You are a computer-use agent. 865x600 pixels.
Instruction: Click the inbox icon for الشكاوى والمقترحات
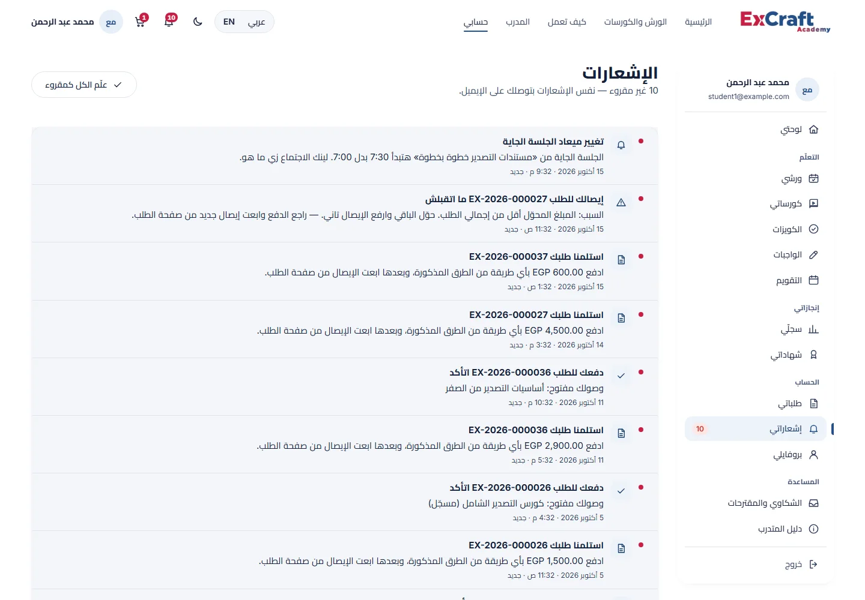pos(814,503)
